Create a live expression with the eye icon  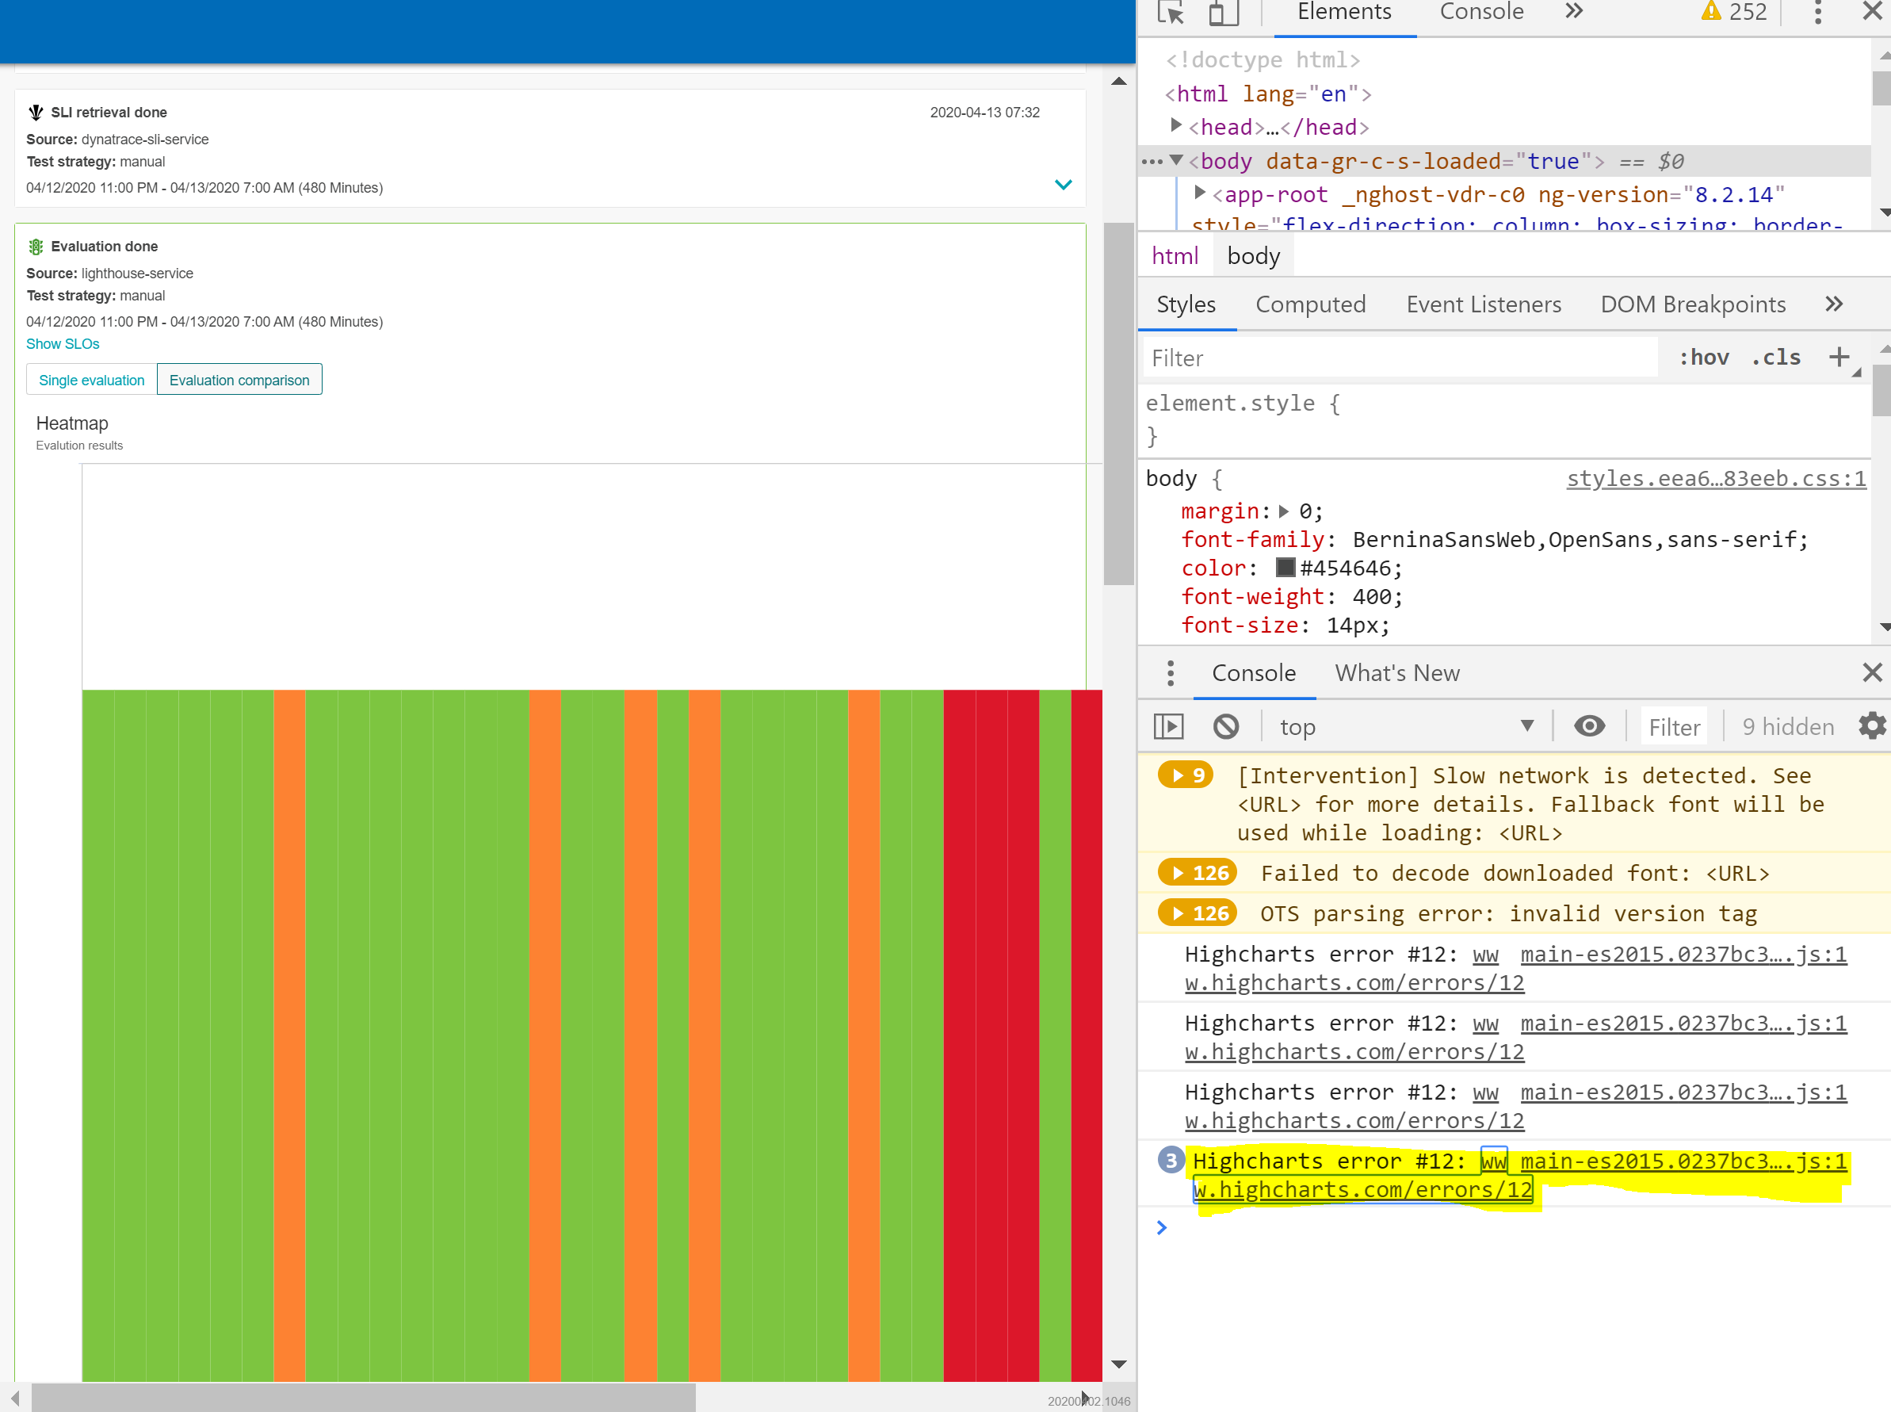(1589, 725)
